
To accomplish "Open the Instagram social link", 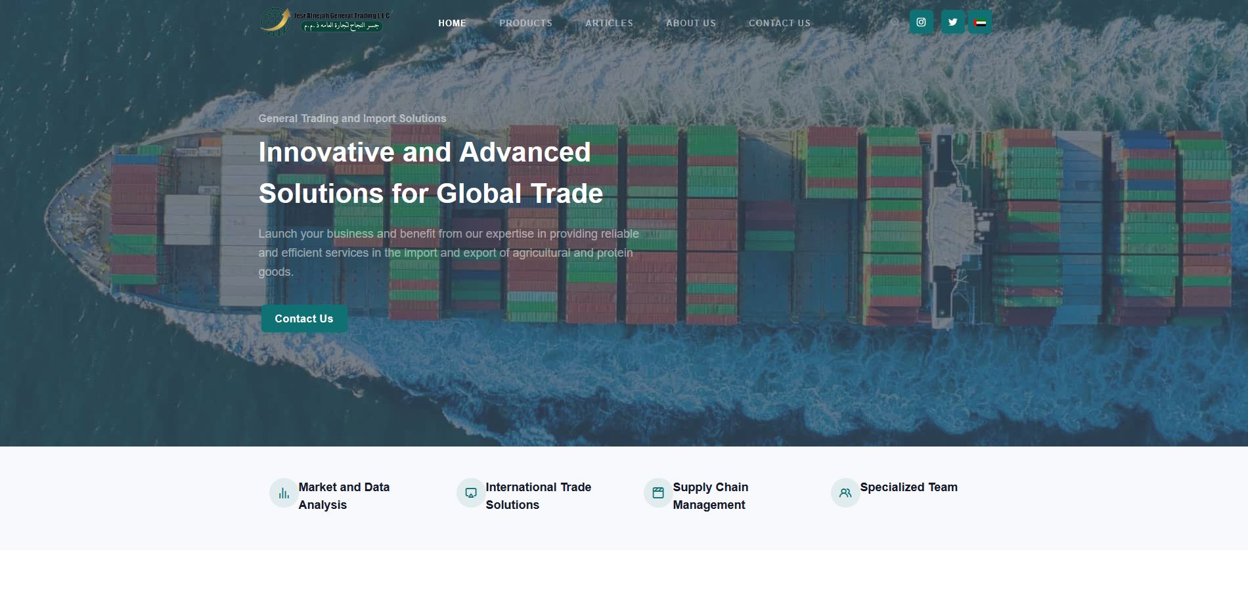I will click(x=921, y=22).
